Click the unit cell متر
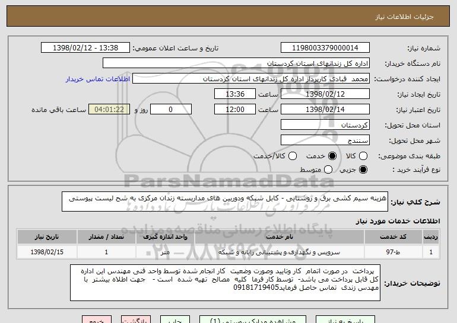This screenshot has width=457, height=323. point(165,252)
